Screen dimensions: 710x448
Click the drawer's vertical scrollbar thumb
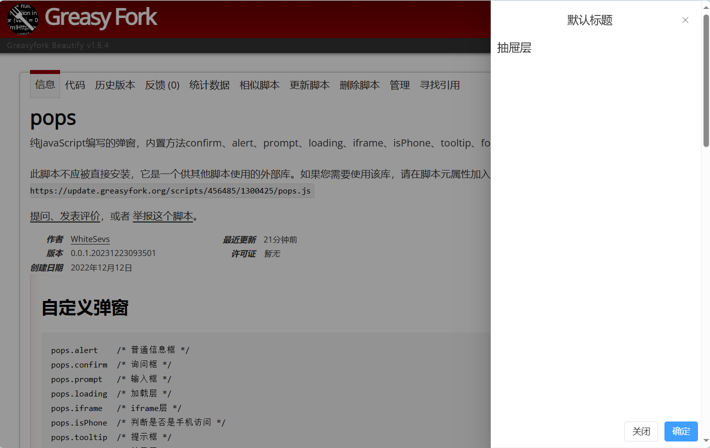[706, 80]
